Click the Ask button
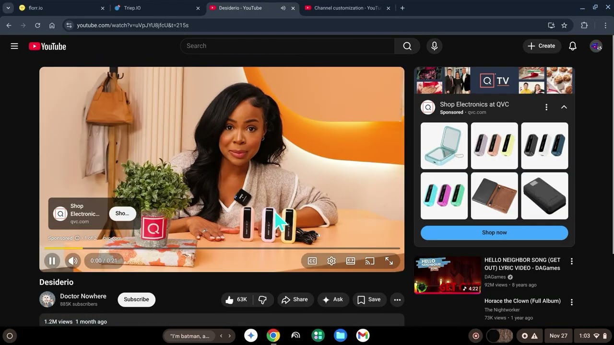 [x=333, y=299]
